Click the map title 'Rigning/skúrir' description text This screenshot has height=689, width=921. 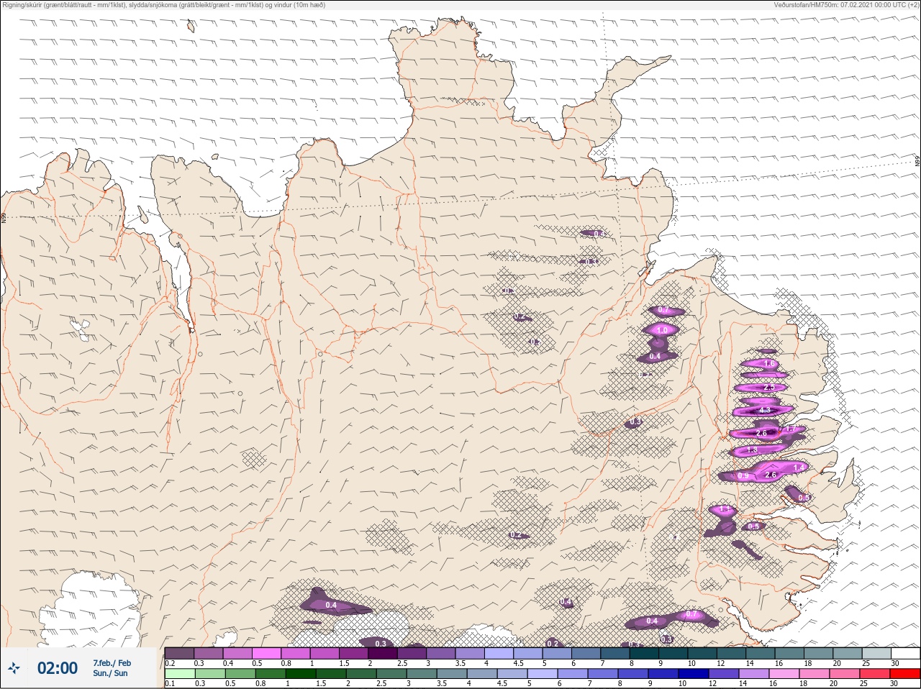tap(163, 5)
